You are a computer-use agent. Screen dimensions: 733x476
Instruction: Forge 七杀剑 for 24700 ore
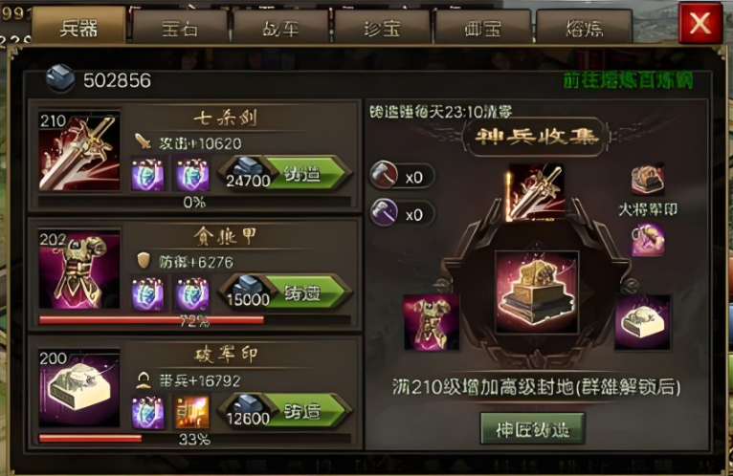click(284, 174)
